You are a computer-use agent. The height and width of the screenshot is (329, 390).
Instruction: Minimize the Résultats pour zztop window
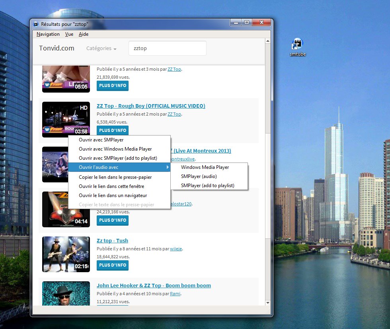[x=236, y=23]
